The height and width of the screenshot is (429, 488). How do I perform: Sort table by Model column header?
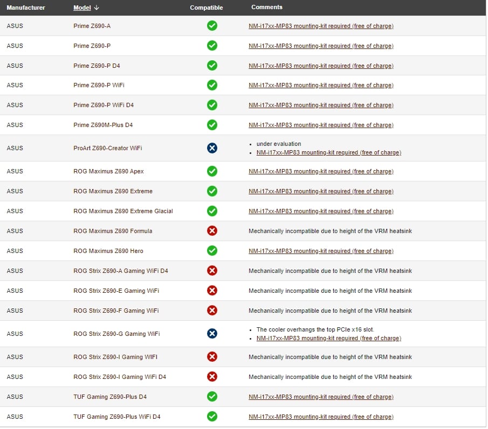82,8
